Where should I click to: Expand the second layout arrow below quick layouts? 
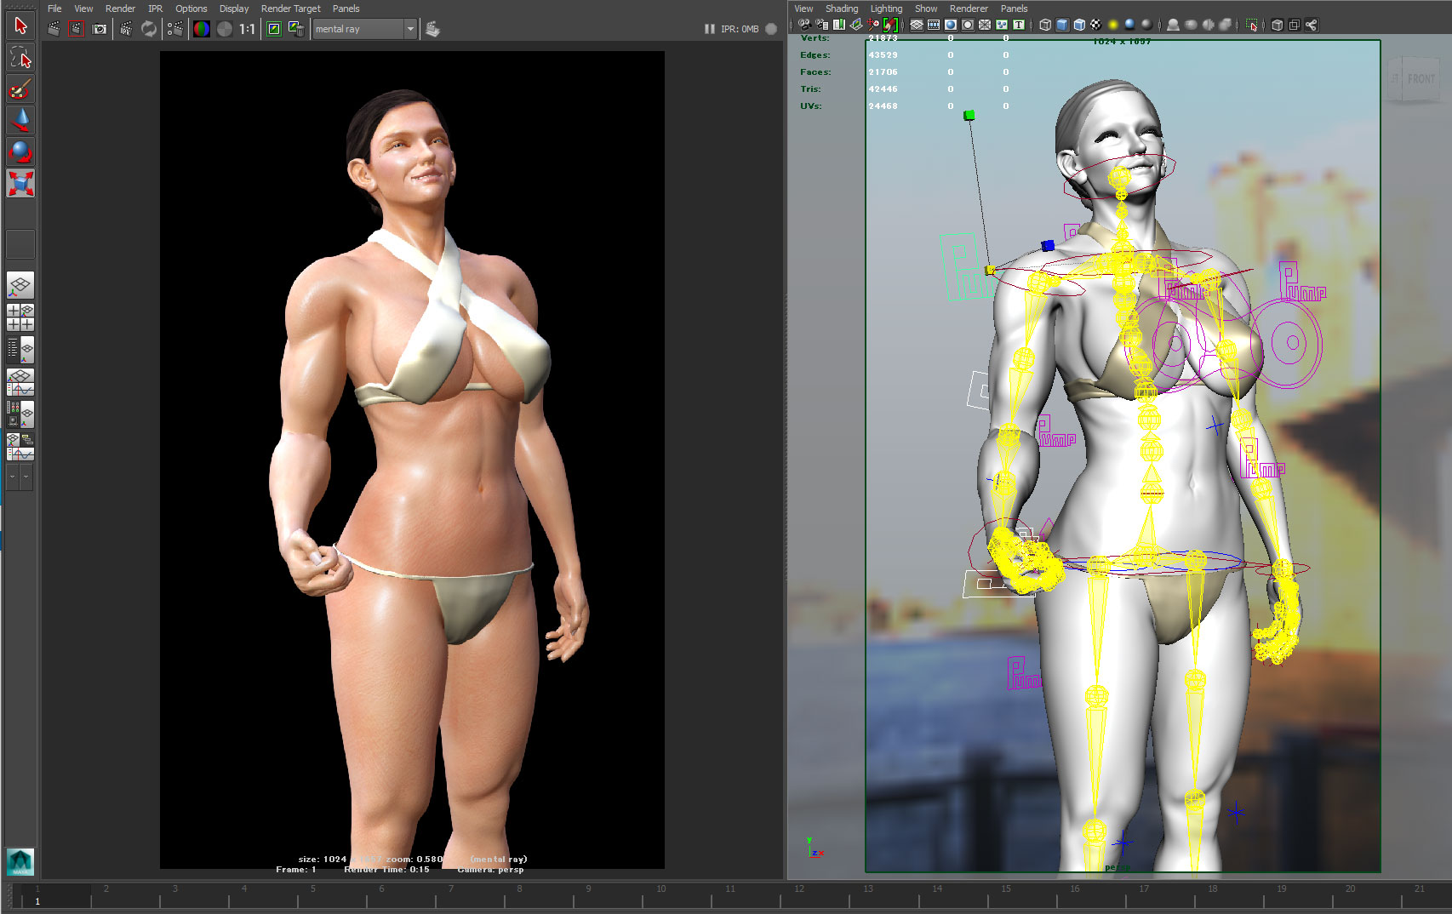pyautogui.click(x=26, y=477)
